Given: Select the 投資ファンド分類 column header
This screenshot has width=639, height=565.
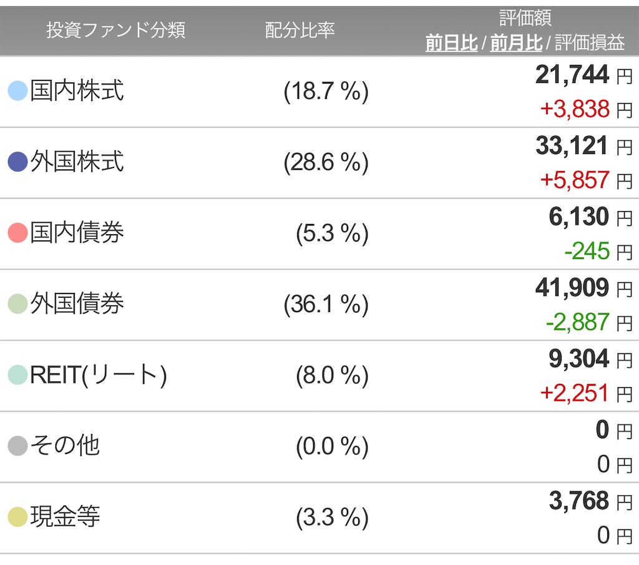Looking at the screenshot, I should click(x=117, y=29).
